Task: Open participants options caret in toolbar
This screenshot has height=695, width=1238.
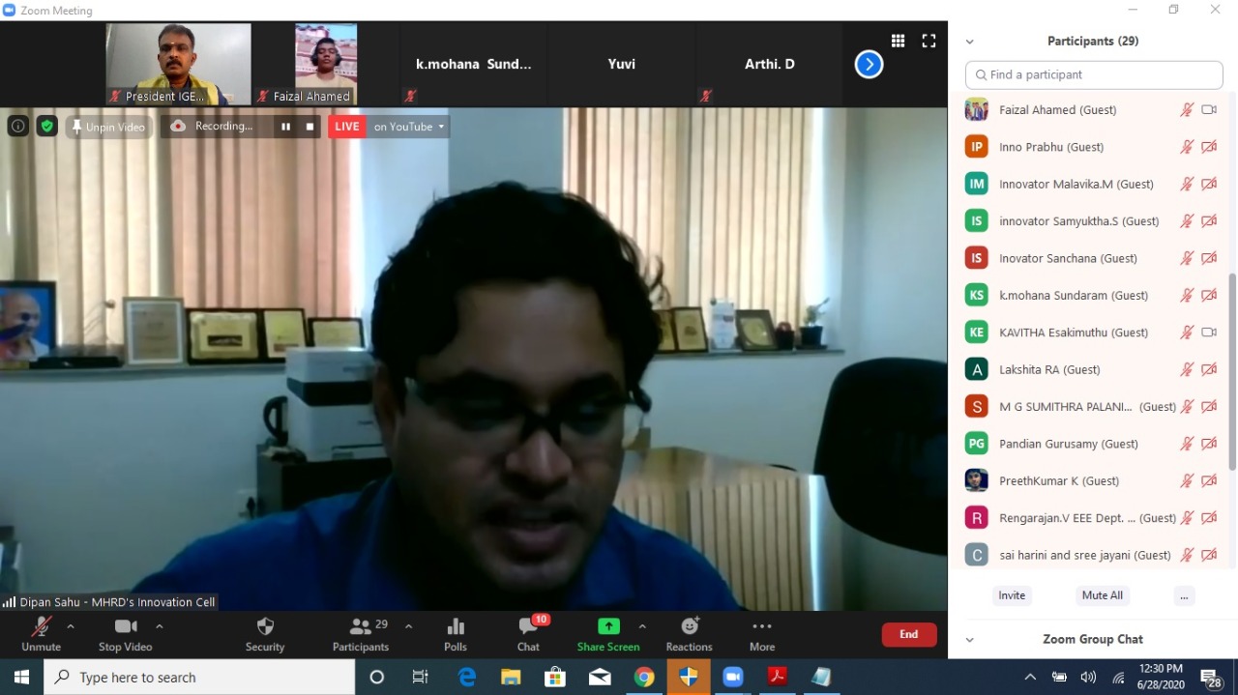Action: (x=408, y=626)
